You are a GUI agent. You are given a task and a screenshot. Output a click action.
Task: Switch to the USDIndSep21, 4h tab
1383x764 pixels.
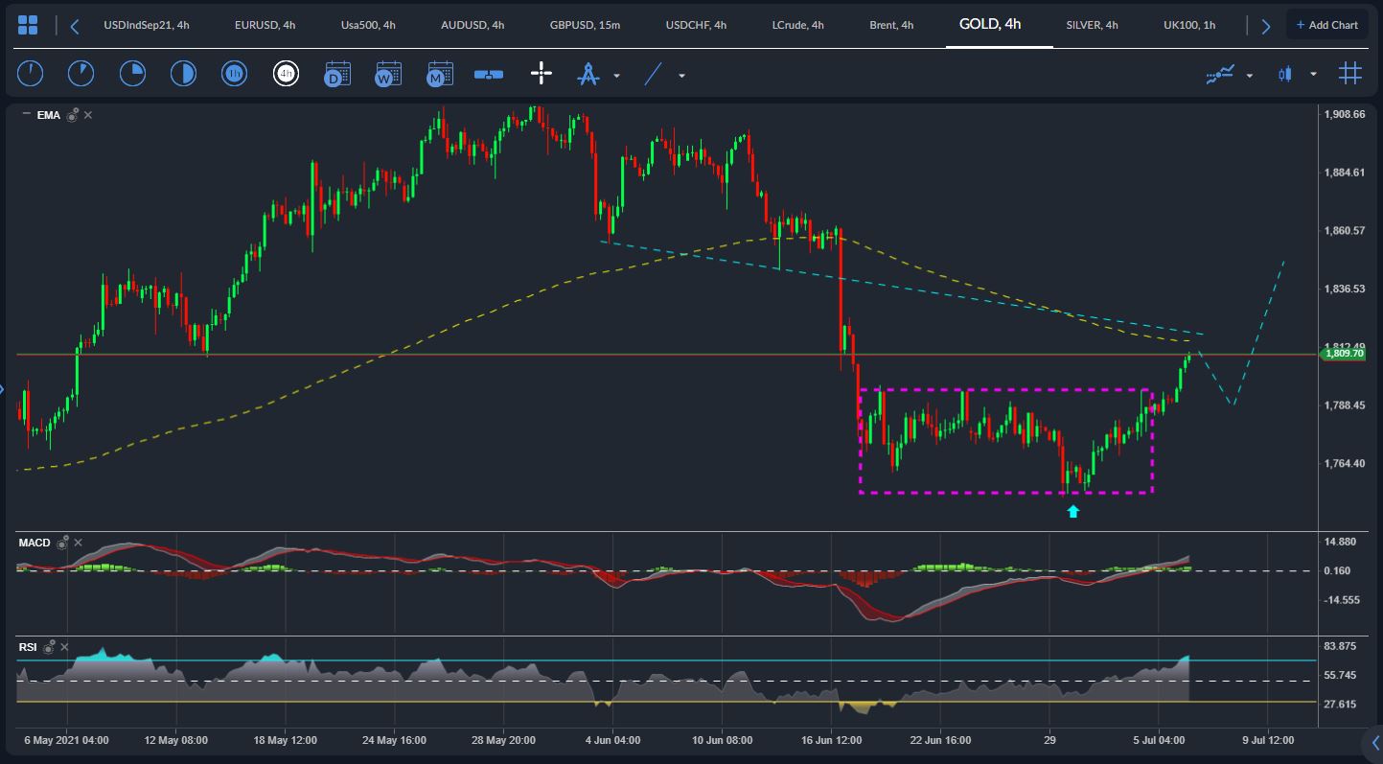(x=147, y=25)
